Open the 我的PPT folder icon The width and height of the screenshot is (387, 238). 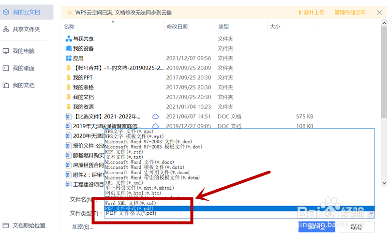pyautogui.click(x=68, y=77)
